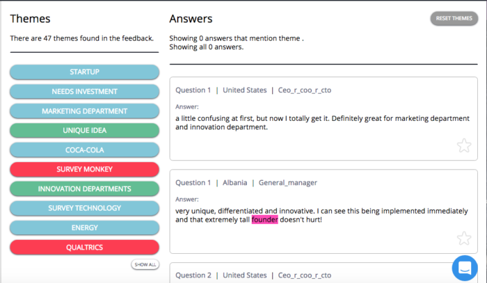Select the Startup theme
487x283 pixels.
coord(84,72)
